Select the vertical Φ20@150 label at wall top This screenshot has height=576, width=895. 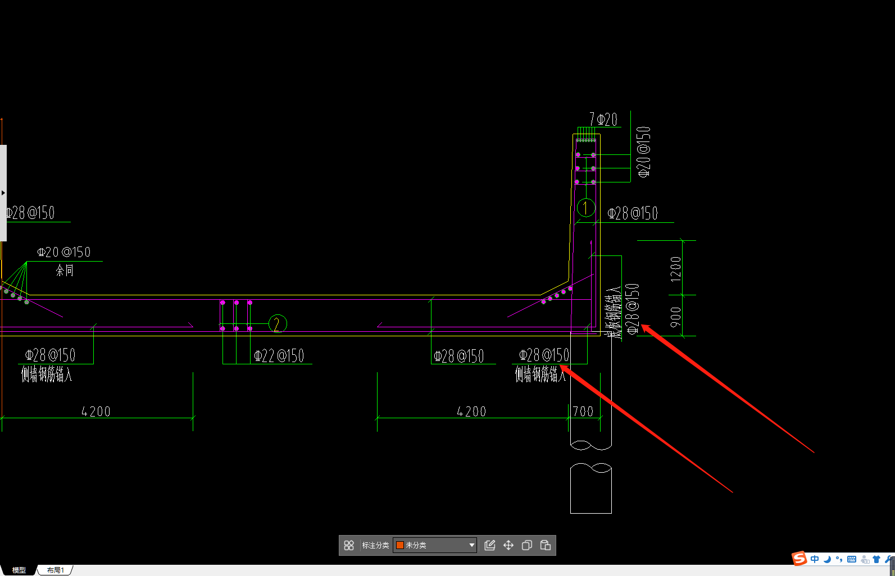click(644, 152)
